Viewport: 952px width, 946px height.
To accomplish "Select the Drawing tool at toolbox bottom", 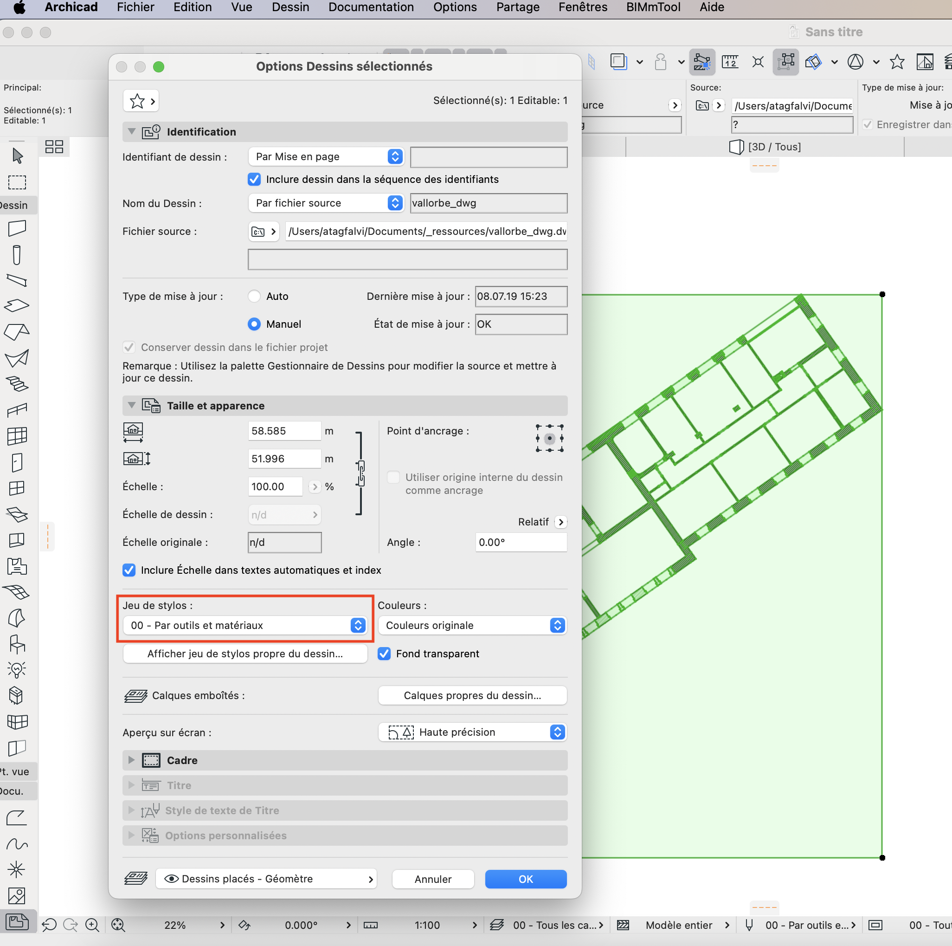I will (17, 921).
